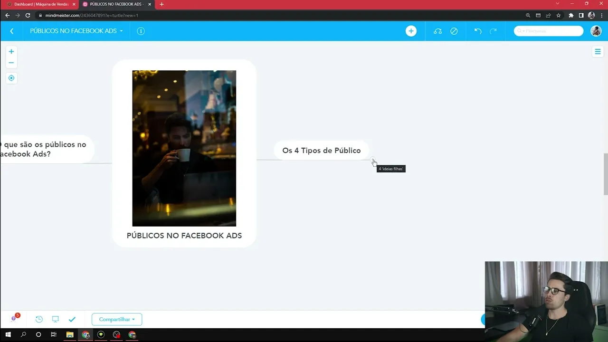Select the PÚBLICOS NO FACEBOOK ADS browser tab
This screenshot has width=608, height=342.
tap(117, 4)
